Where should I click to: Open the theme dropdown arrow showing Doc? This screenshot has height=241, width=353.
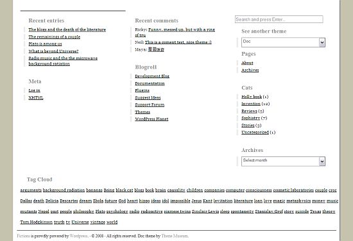coord(322,42)
